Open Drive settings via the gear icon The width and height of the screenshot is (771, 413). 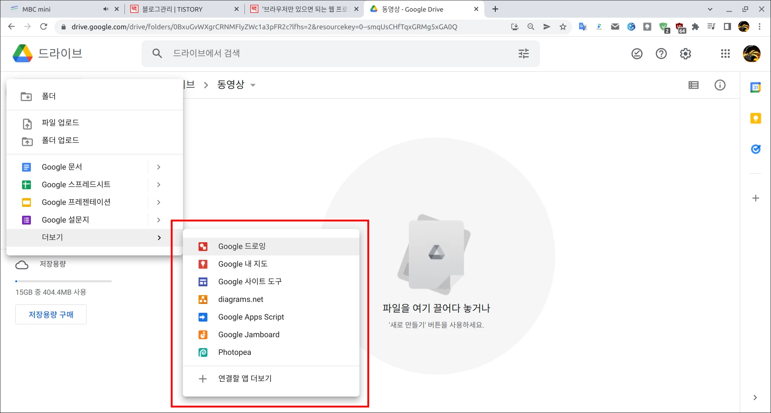click(686, 54)
